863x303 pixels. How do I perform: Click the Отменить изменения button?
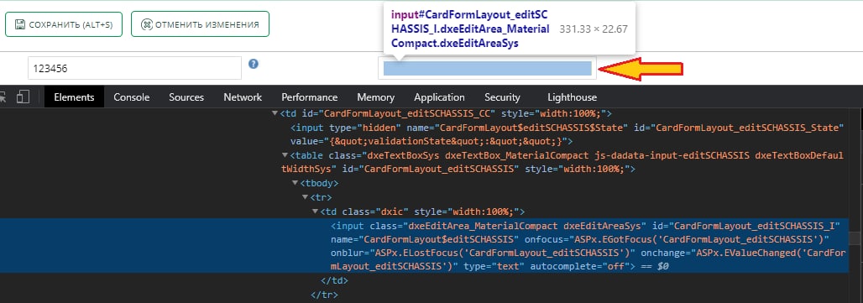[x=200, y=24]
